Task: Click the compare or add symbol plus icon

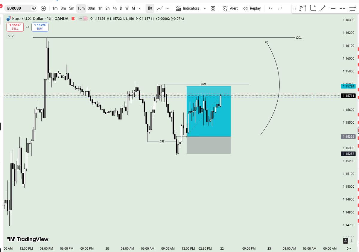Action: (x=43, y=8)
